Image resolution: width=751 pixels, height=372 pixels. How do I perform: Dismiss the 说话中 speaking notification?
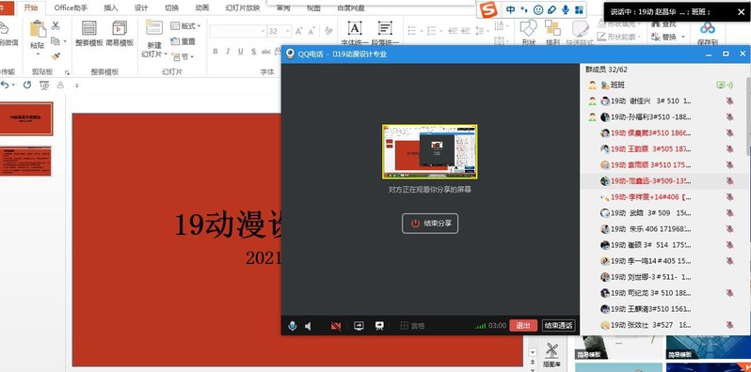coord(742,12)
